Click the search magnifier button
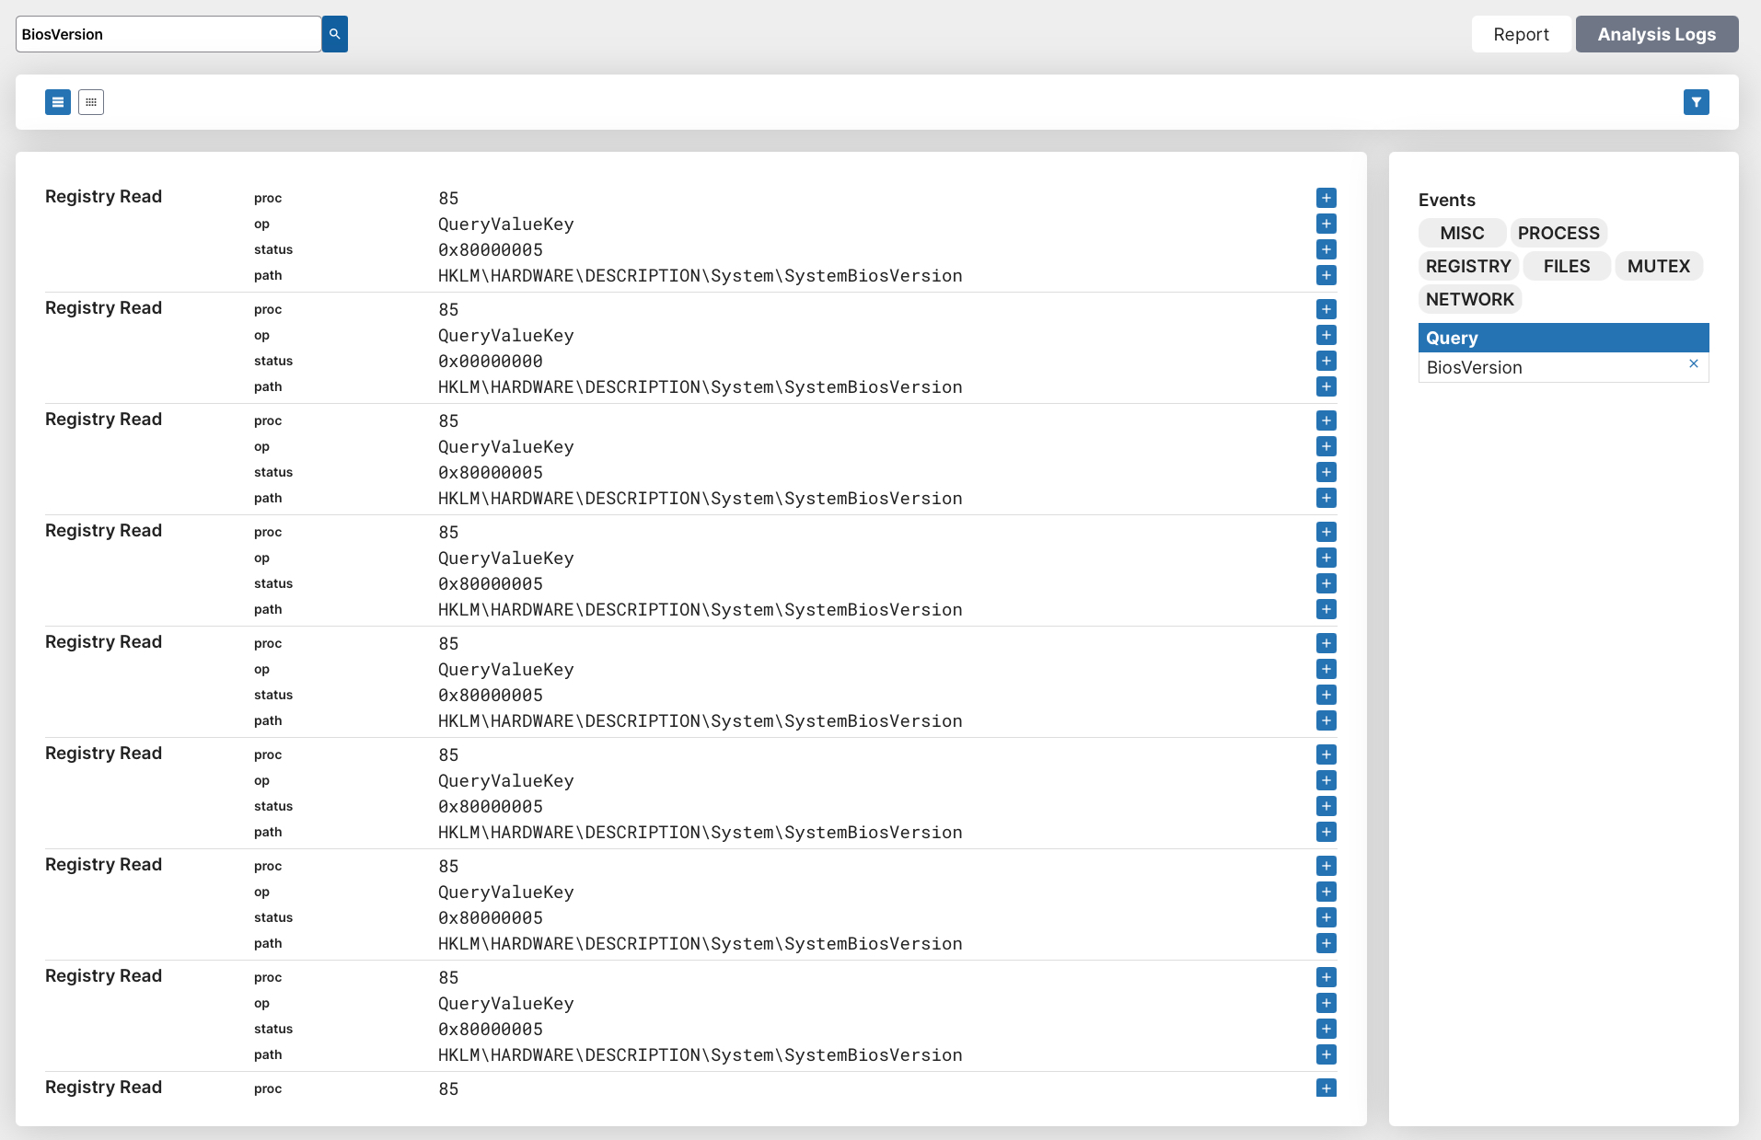1761x1140 pixels. click(x=334, y=34)
